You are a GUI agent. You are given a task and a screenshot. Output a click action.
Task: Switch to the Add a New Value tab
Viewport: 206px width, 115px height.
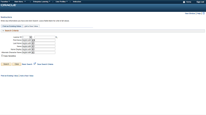coord(31,26)
